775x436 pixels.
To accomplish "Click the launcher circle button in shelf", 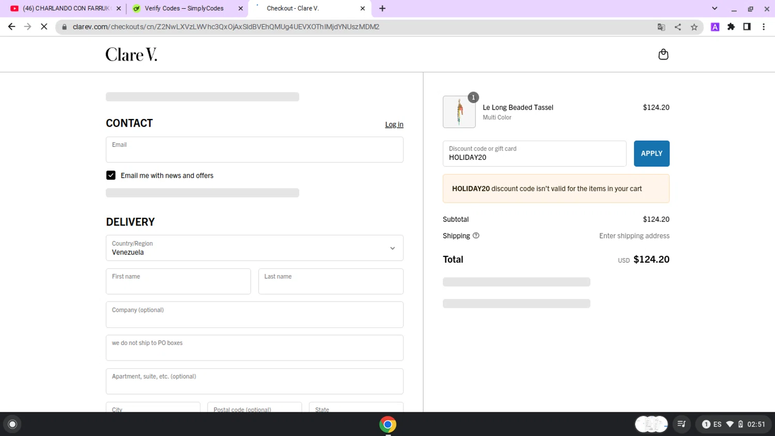I will pyautogui.click(x=12, y=424).
